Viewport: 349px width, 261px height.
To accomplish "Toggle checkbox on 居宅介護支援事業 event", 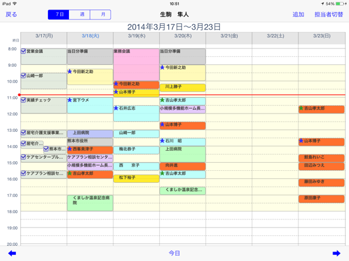I will point(23,133).
